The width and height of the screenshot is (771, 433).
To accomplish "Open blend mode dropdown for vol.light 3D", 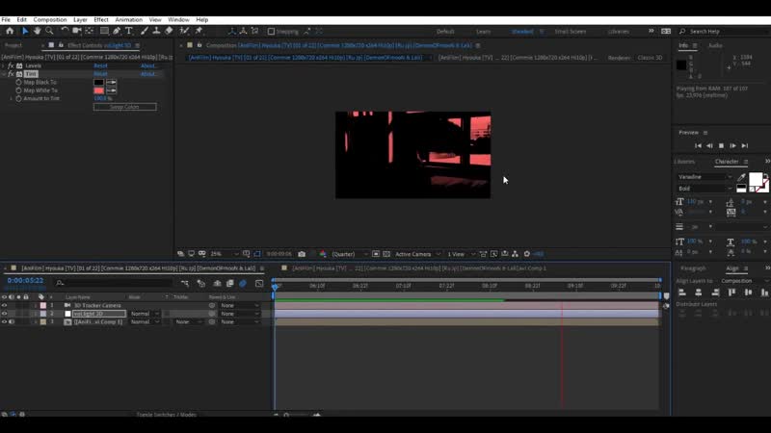I will point(145,314).
